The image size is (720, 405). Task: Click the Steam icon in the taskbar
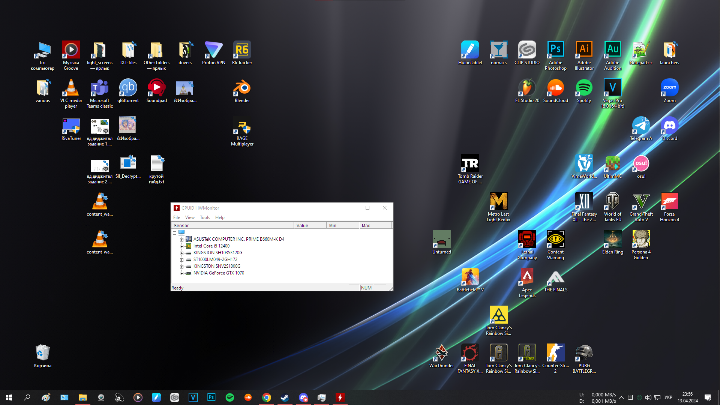[285, 397]
